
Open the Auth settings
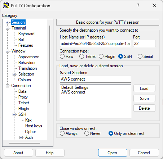[x=29, y=137]
